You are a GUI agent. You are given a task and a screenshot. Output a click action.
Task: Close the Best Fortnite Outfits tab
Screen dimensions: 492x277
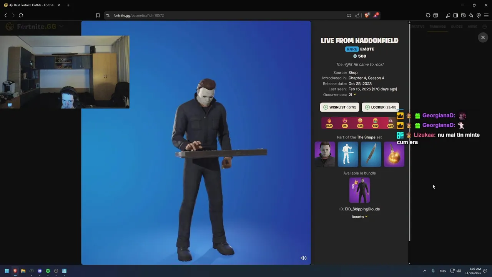(x=59, y=5)
